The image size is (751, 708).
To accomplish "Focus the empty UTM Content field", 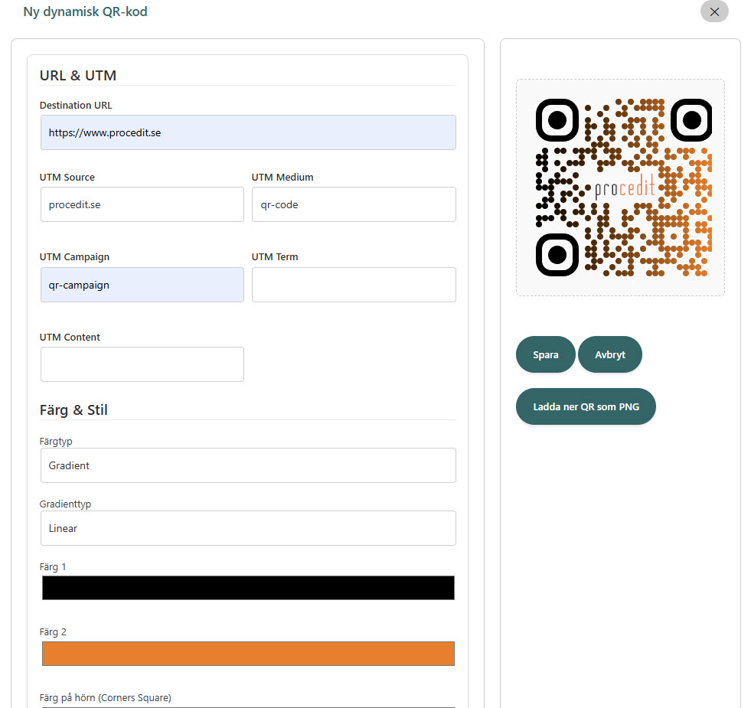I will 142,364.
